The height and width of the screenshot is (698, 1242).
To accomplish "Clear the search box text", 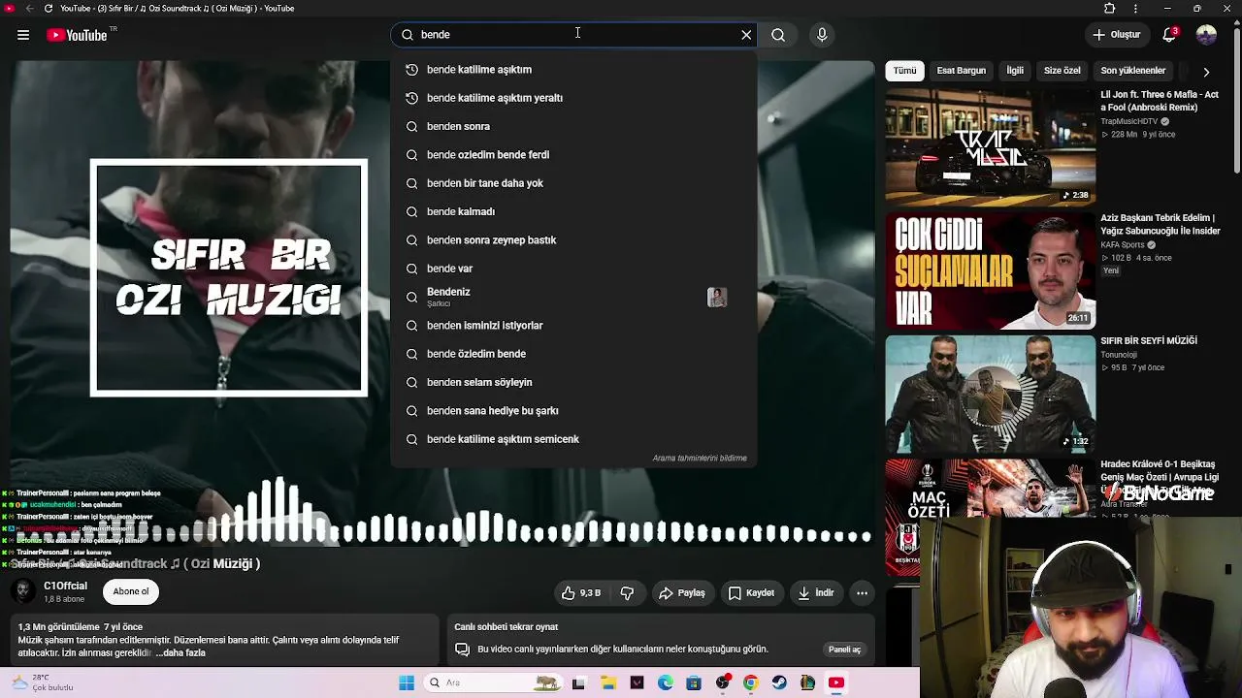I will point(746,35).
